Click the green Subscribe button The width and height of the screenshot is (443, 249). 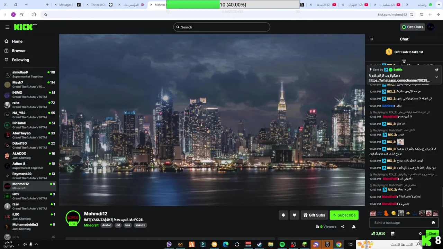click(344, 215)
